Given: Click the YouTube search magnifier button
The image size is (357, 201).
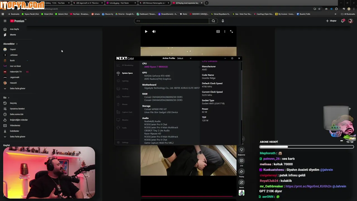Looking at the screenshot, I should pos(213,21).
